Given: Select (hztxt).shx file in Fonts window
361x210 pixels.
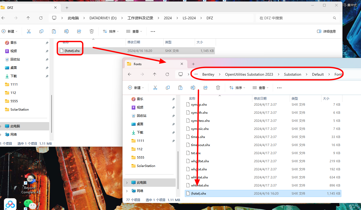Looking at the screenshot, I should [263, 194].
